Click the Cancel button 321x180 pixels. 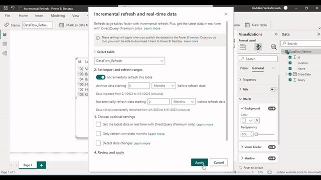tap(219, 162)
